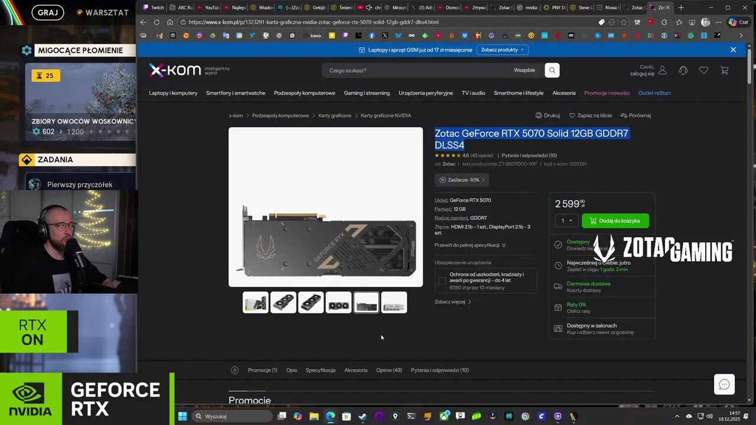Click the browser address bar
756x425 pixels.
pos(390,22)
